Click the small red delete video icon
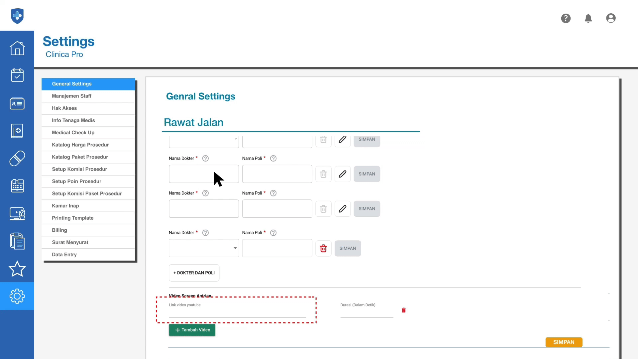 [x=404, y=310]
